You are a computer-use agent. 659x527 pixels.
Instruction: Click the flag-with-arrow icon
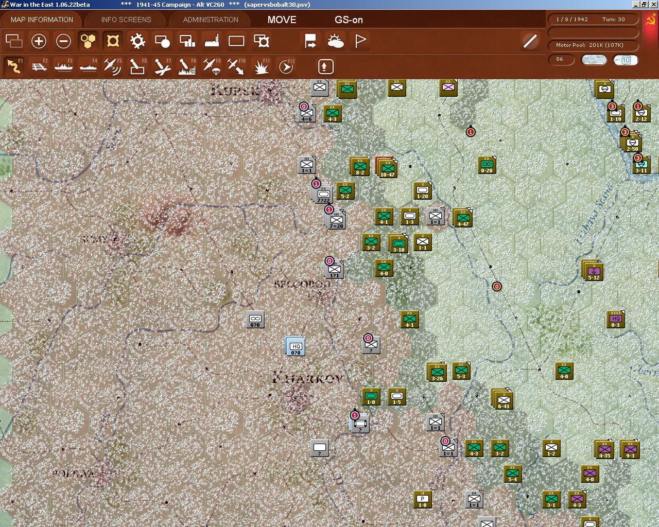(x=310, y=41)
